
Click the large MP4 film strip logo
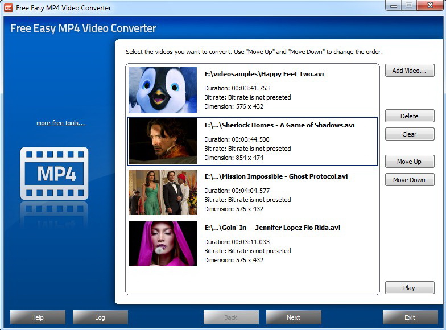point(55,174)
